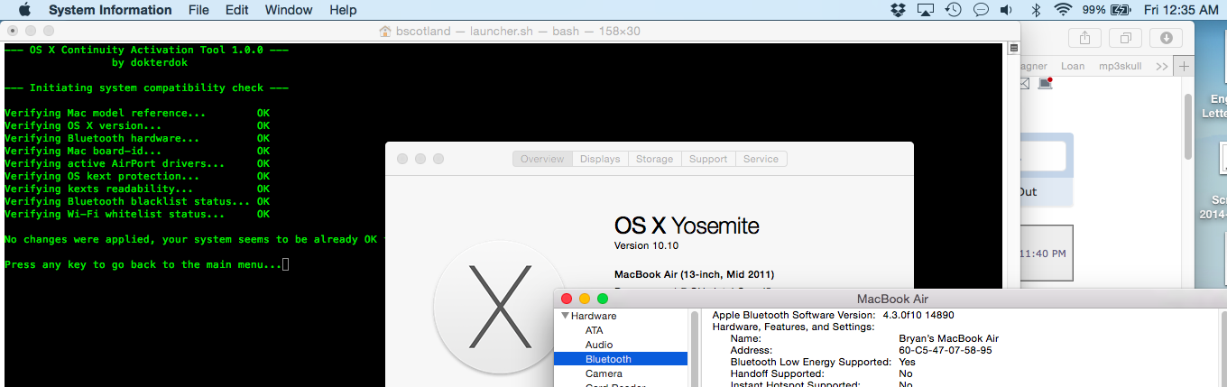Open the mp3skull bookmark in Safari
This screenshot has width=1227, height=387.
[x=1120, y=67]
